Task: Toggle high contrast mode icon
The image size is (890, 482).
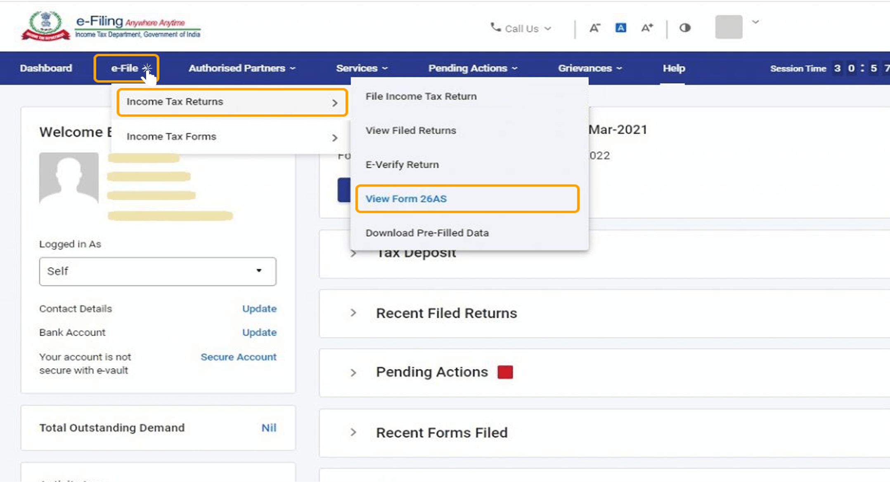Action: coord(685,28)
